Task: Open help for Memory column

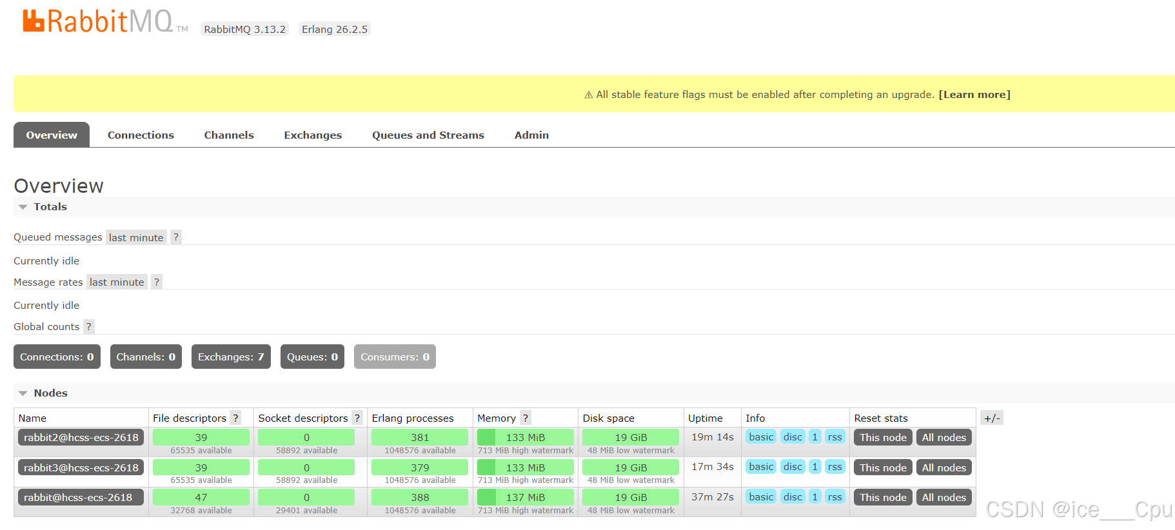Action: point(526,418)
